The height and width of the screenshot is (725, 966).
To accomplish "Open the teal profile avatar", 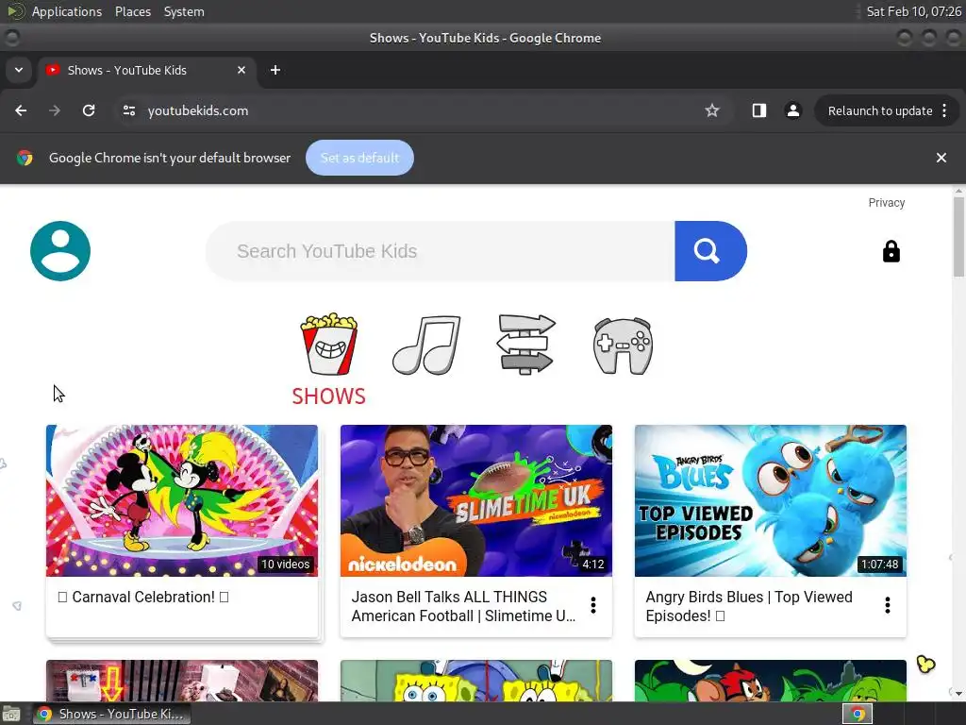I will pyautogui.click(x=60, y=251).
